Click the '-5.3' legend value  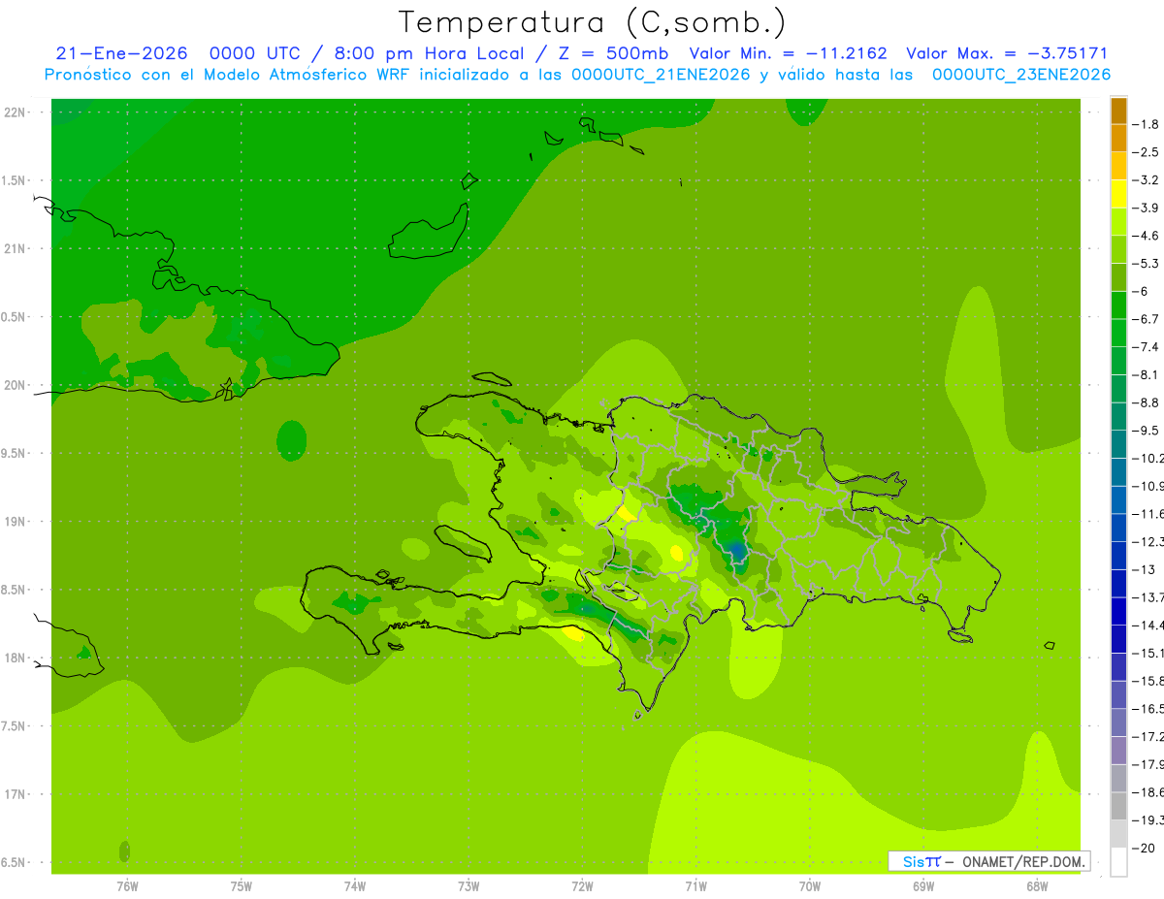point(1147,263)
